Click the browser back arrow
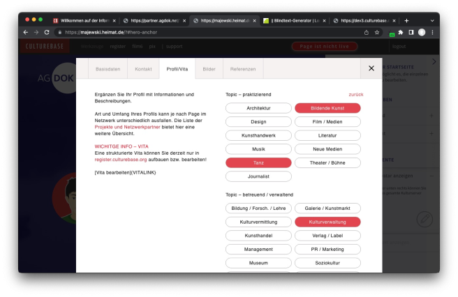458x297 pixels. [x=26, y=32]
